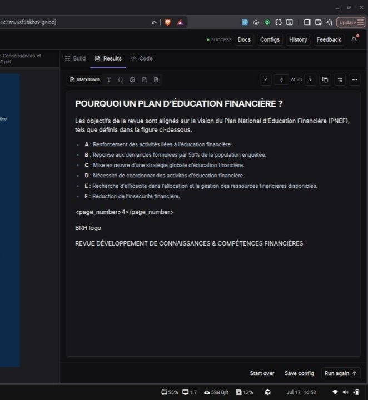Click the monitor load 1.7 indicator
Screen dimensions: 368x400
point(190,392)
